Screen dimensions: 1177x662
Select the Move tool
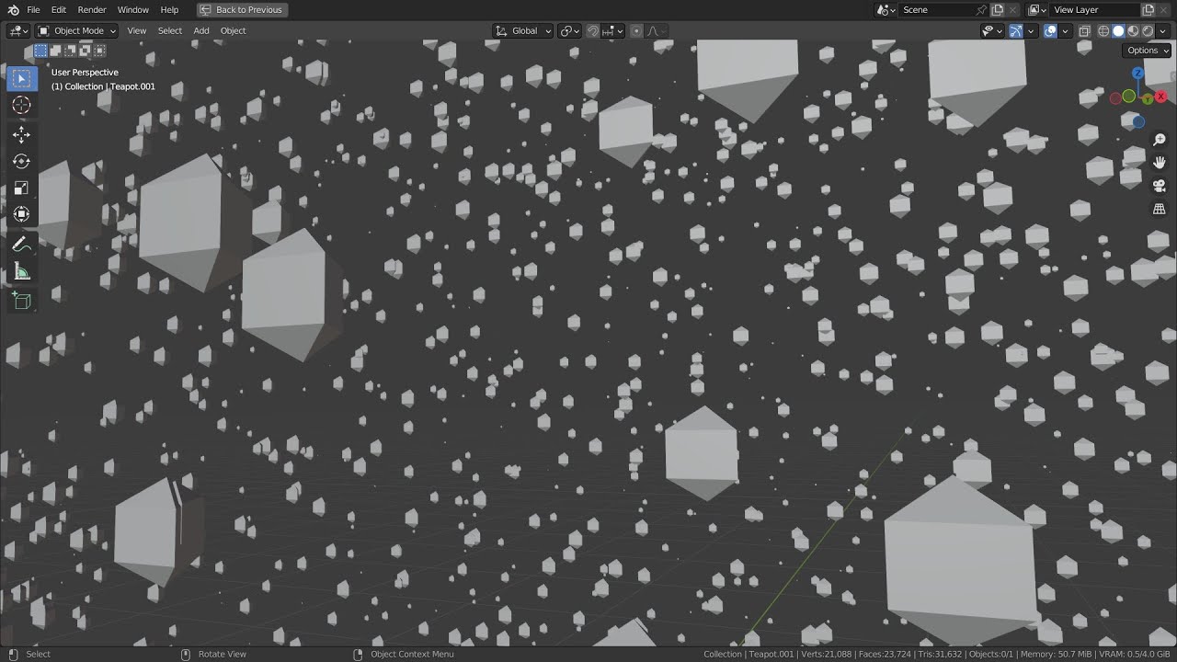[x=22, y=135]
